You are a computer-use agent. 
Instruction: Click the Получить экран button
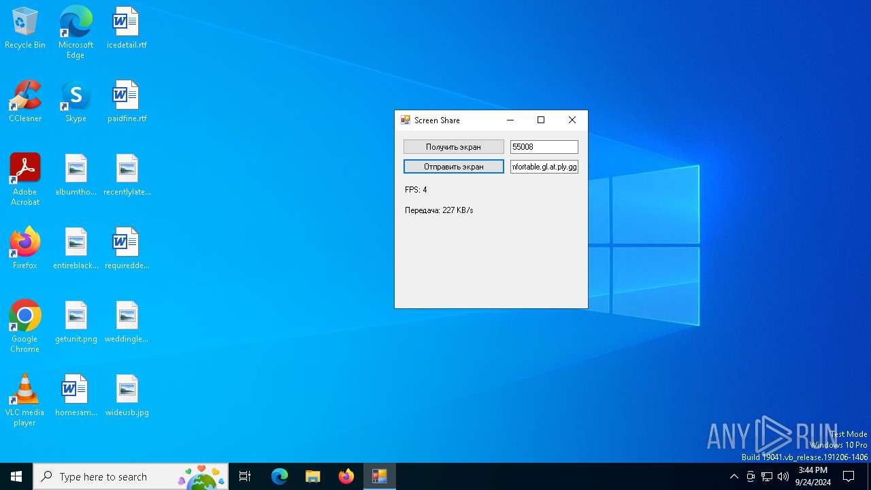(x=453, y=147)
